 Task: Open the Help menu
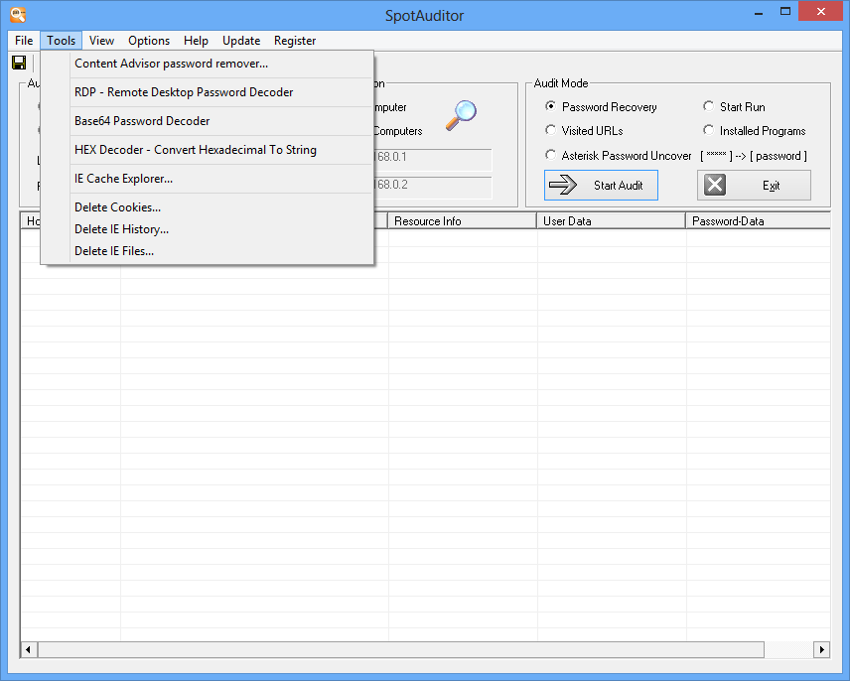(196, 41)
